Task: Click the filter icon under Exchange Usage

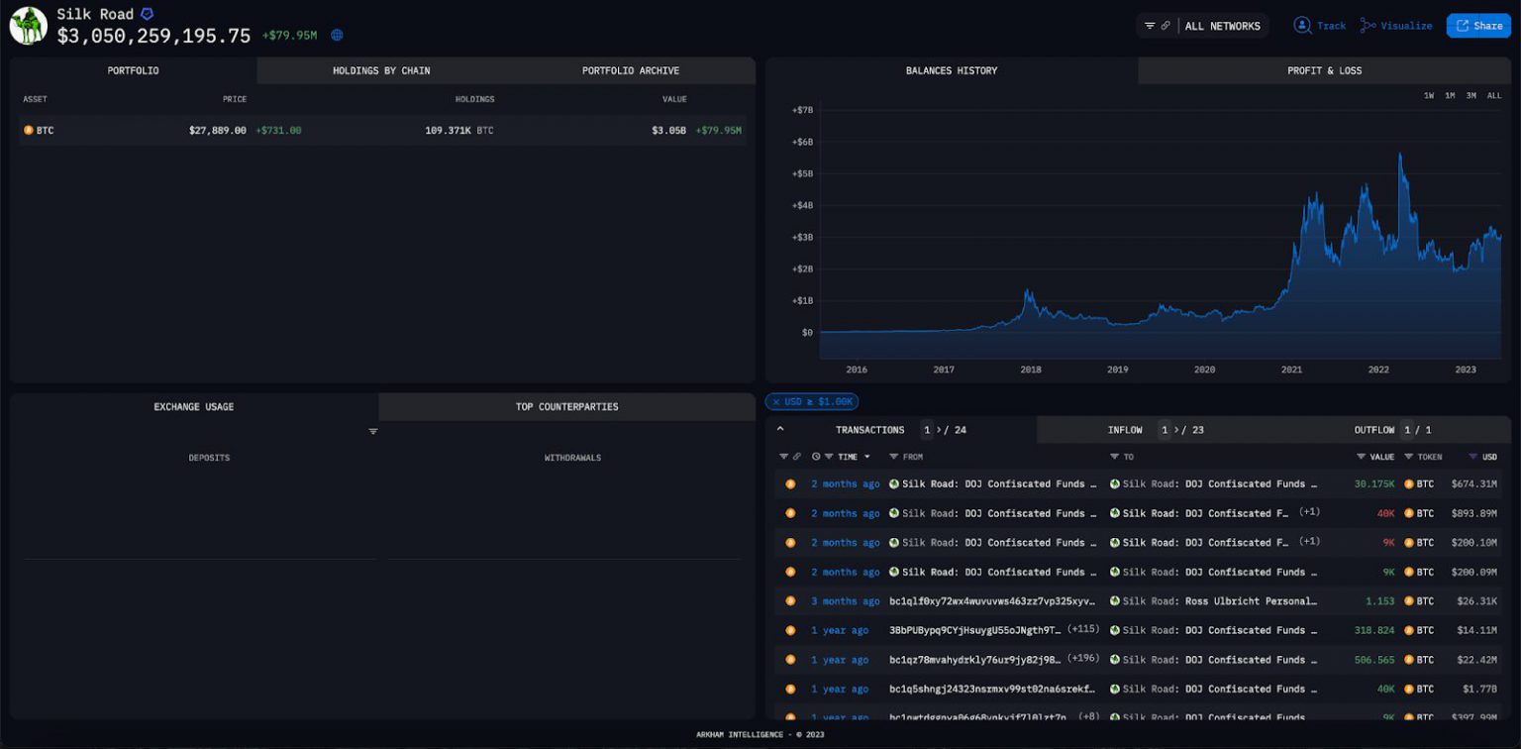Action: 373,432
